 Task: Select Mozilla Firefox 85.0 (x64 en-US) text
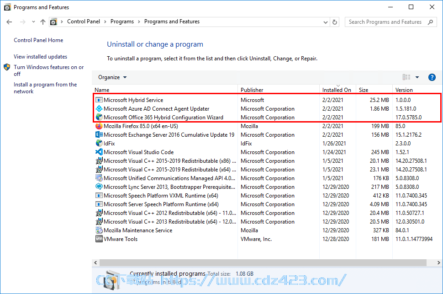(141, 126)
